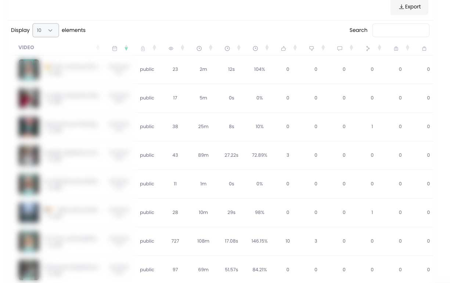
Task: Open the Display elements count dropdown
Action: [46, 30]
